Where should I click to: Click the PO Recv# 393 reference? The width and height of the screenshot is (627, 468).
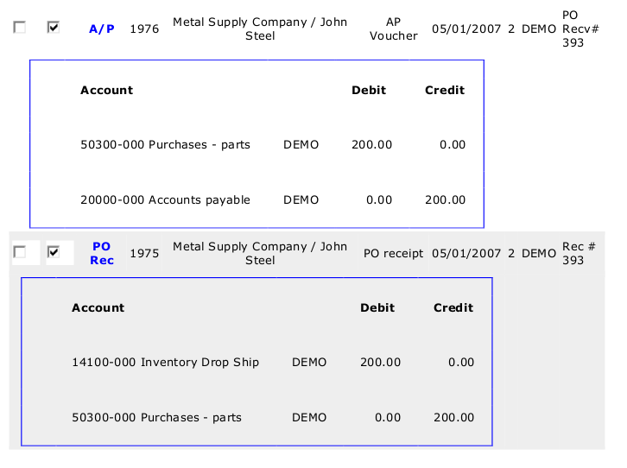click(x=573, y=29)
